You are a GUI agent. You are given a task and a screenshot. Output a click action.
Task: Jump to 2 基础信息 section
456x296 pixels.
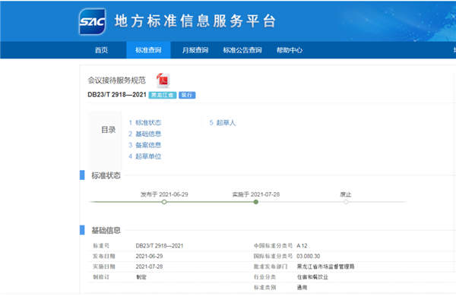coord(145,134)
